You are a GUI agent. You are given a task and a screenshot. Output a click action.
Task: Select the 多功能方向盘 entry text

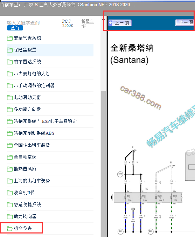coord(27,109)
